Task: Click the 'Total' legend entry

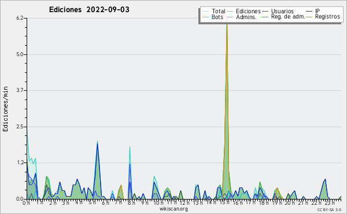Action: 214,11
